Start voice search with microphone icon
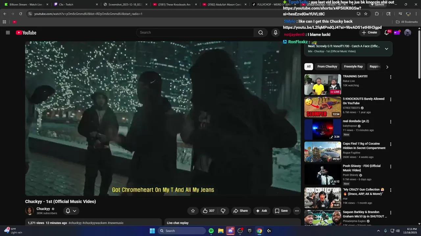This screenshot has height=236, width=421. coord(276,32)
